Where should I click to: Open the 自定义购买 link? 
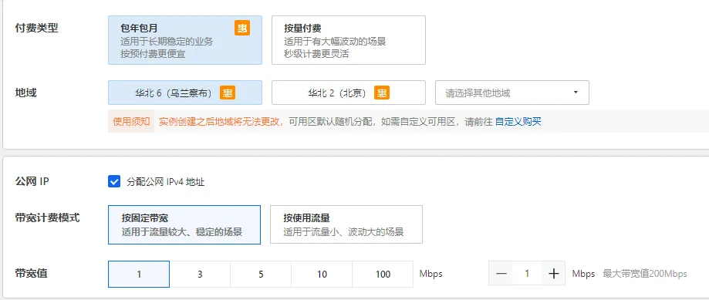point(518,121)
